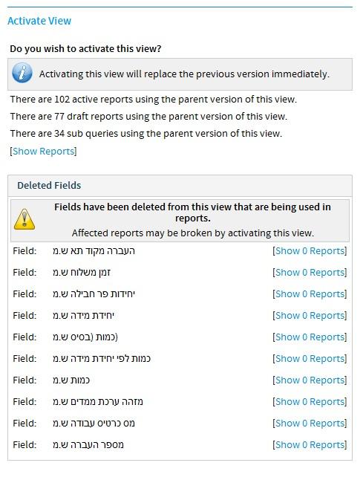Show reports for מזהה ערכת ממדים field
The width and height of the screenshot is (363, 480).
[310, 402]
